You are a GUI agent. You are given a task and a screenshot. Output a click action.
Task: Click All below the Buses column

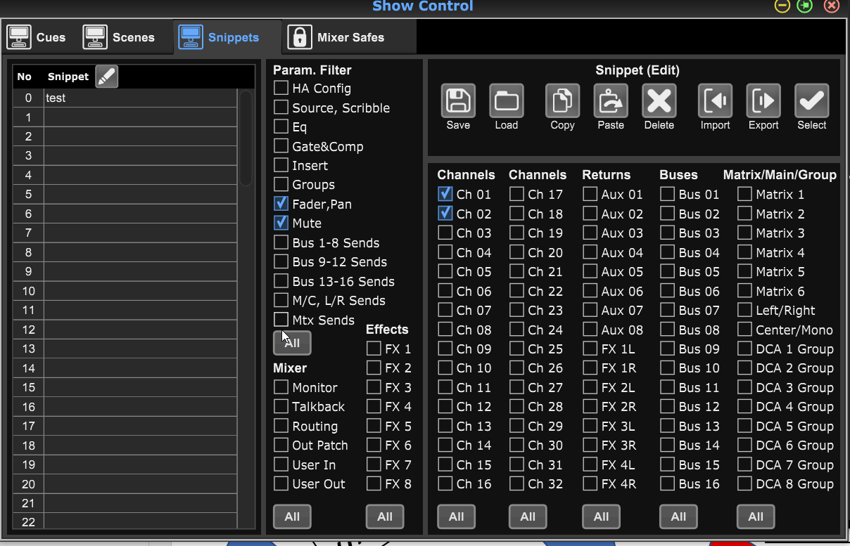(678, 516)
